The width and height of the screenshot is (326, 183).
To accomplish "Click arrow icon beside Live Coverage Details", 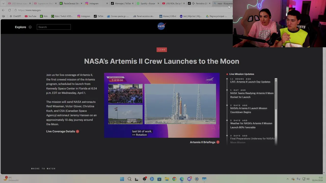I will pos(77,131).
